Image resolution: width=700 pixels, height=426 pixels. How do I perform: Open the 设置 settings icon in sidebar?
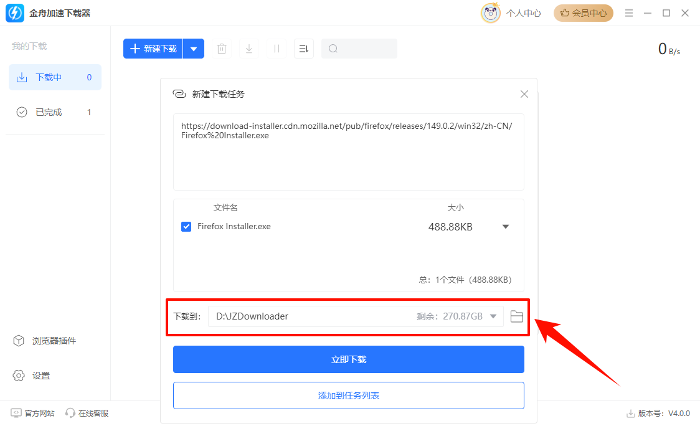coord(19,375)
